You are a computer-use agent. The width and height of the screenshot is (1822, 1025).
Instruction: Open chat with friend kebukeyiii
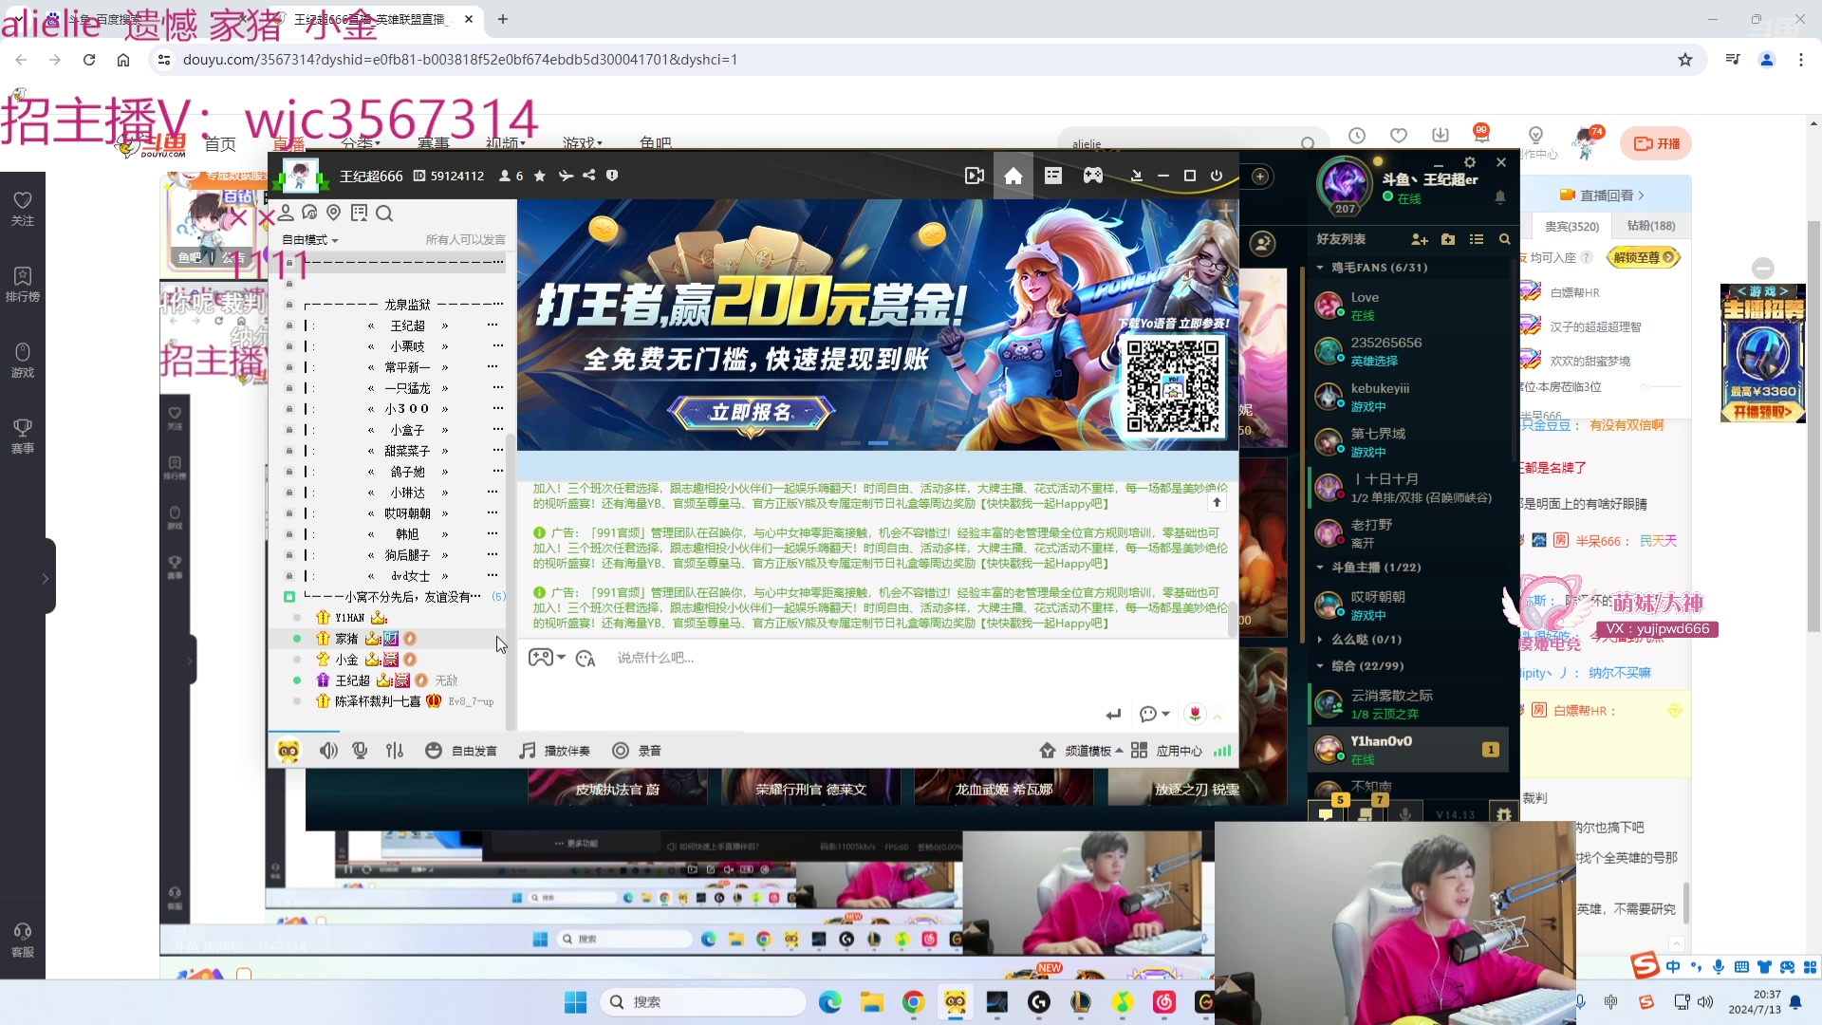click(x=1408, y=397)
